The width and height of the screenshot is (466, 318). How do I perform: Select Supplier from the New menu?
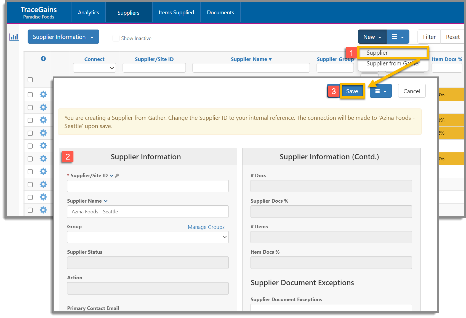click(393, 53)
